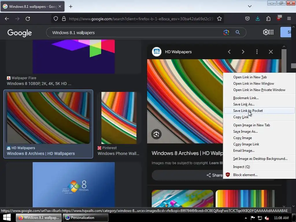Screen dimensions: 296x222
Task: Click HD Wallpapers source logo in preview
Action: pyautogui.click(x=156, y=52)
